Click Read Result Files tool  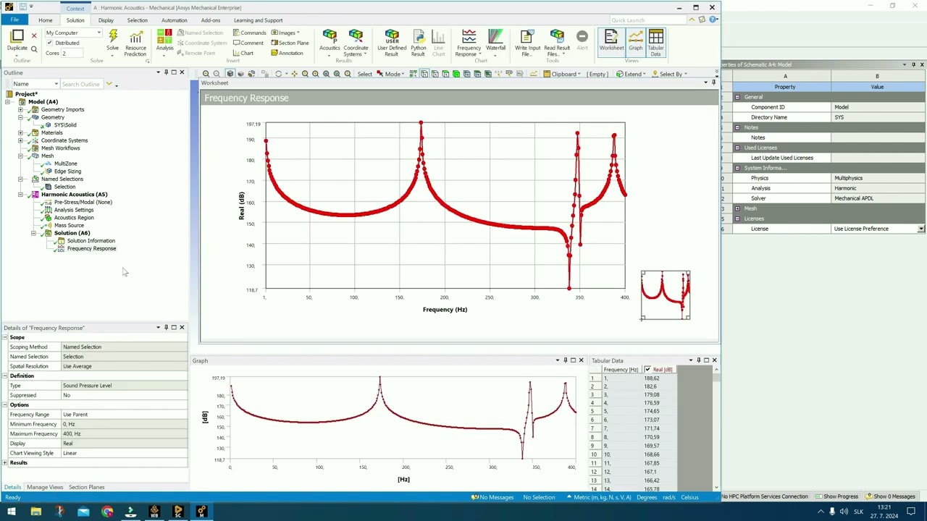557,43
